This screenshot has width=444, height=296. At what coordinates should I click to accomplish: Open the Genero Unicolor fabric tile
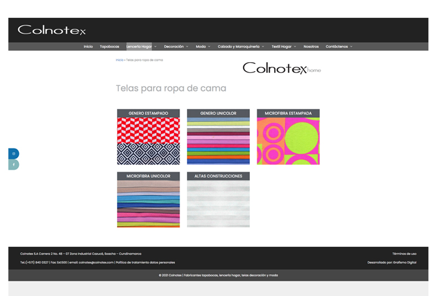pos(218,137)
